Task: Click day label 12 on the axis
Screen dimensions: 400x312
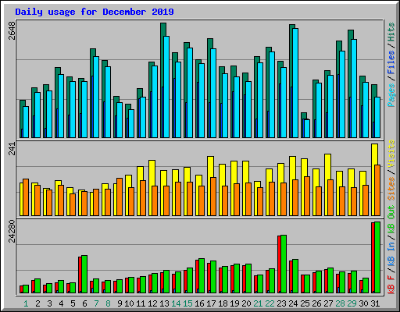Action: [x=152, y=303]
